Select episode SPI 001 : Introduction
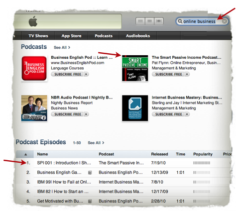The width and height of the screenshot is (240, 211). [x=64, y=163]
